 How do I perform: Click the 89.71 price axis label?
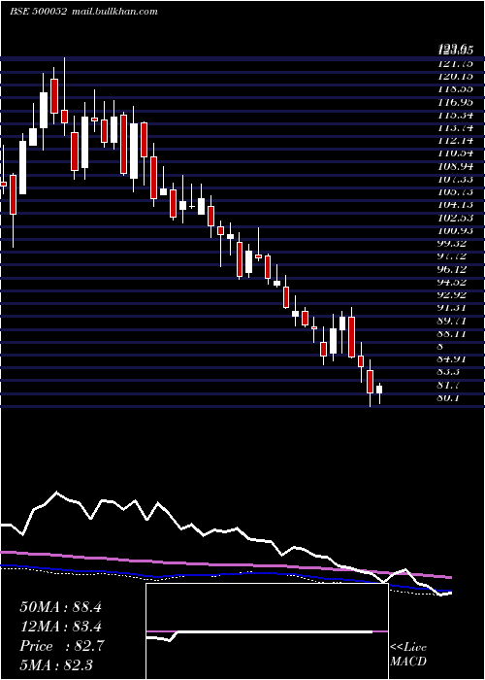454,321
